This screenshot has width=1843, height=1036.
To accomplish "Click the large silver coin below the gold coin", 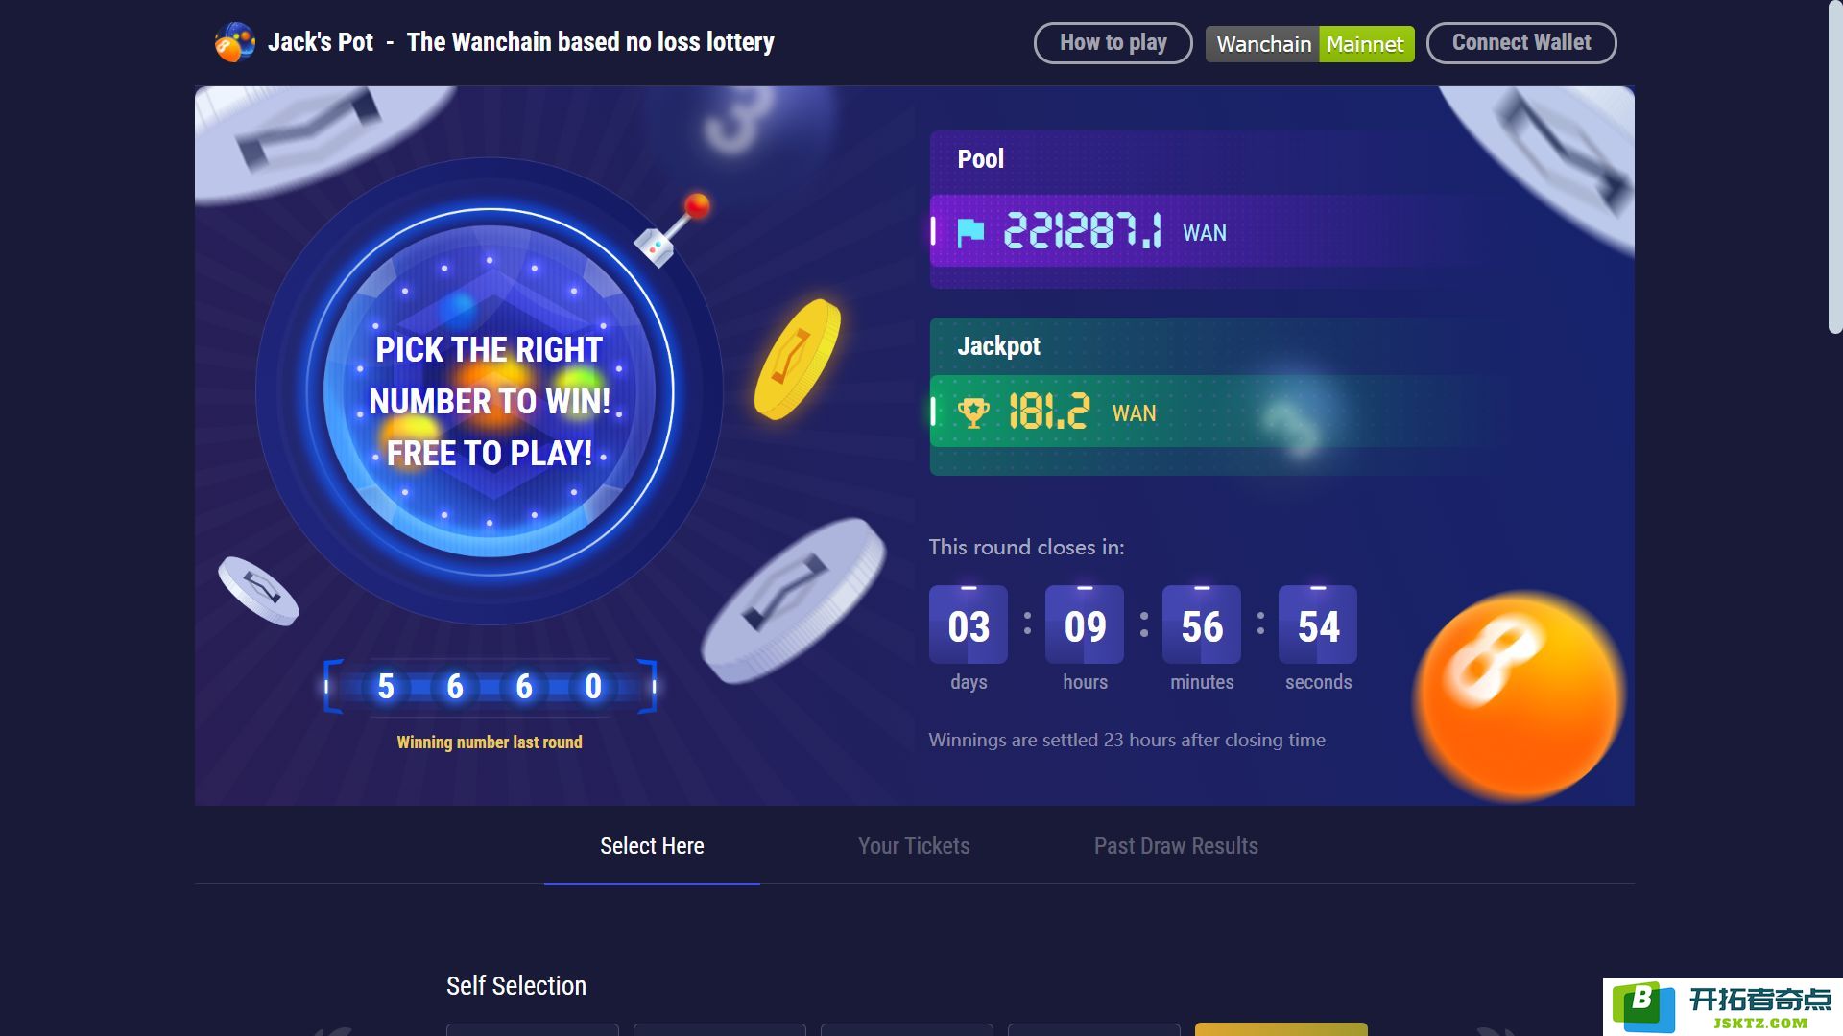I will click(794, 600).
